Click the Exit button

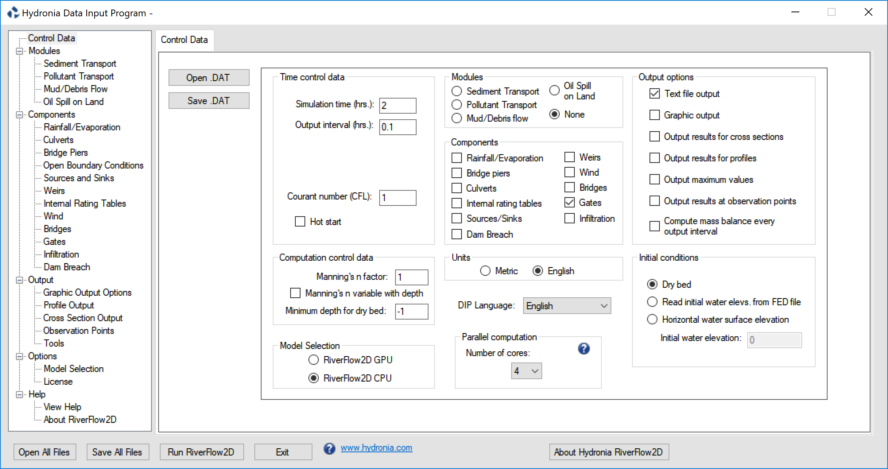pos(283,452)
